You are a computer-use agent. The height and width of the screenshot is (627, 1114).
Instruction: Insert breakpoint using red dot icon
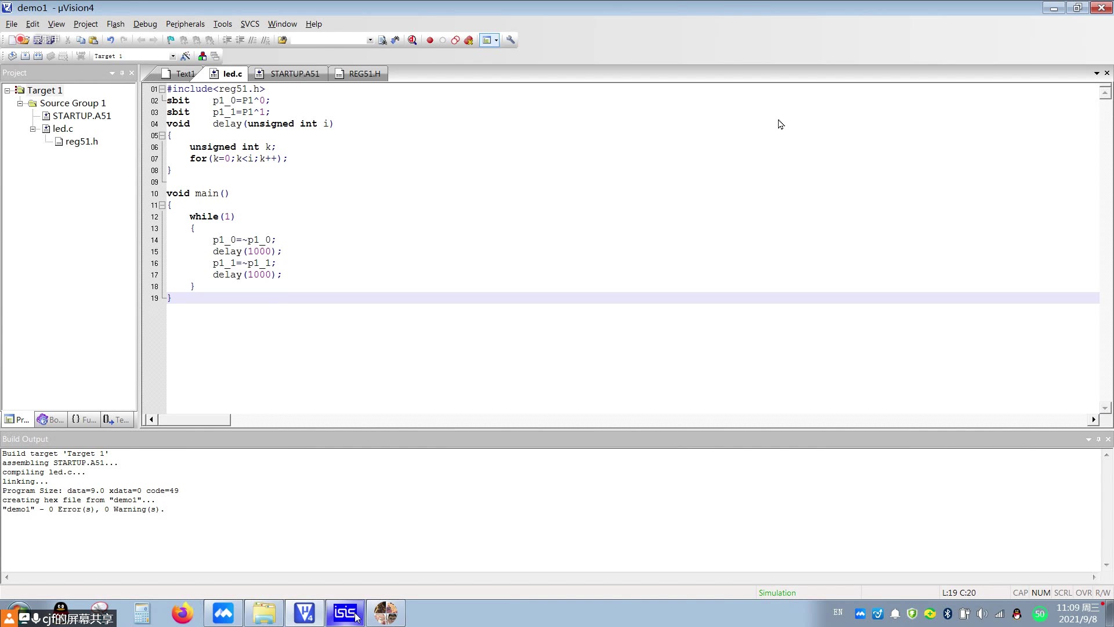coord(430,40)
